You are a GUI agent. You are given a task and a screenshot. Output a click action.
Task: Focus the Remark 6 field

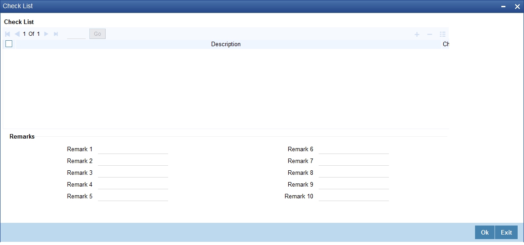tap(354, 149)
